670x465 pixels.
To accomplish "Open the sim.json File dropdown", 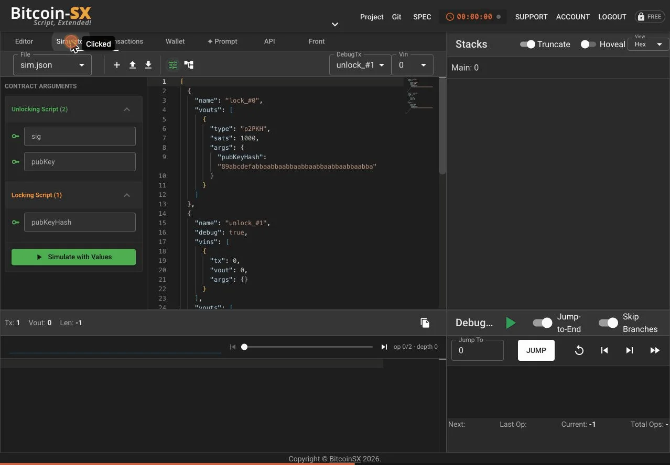I will click(52, 65).
